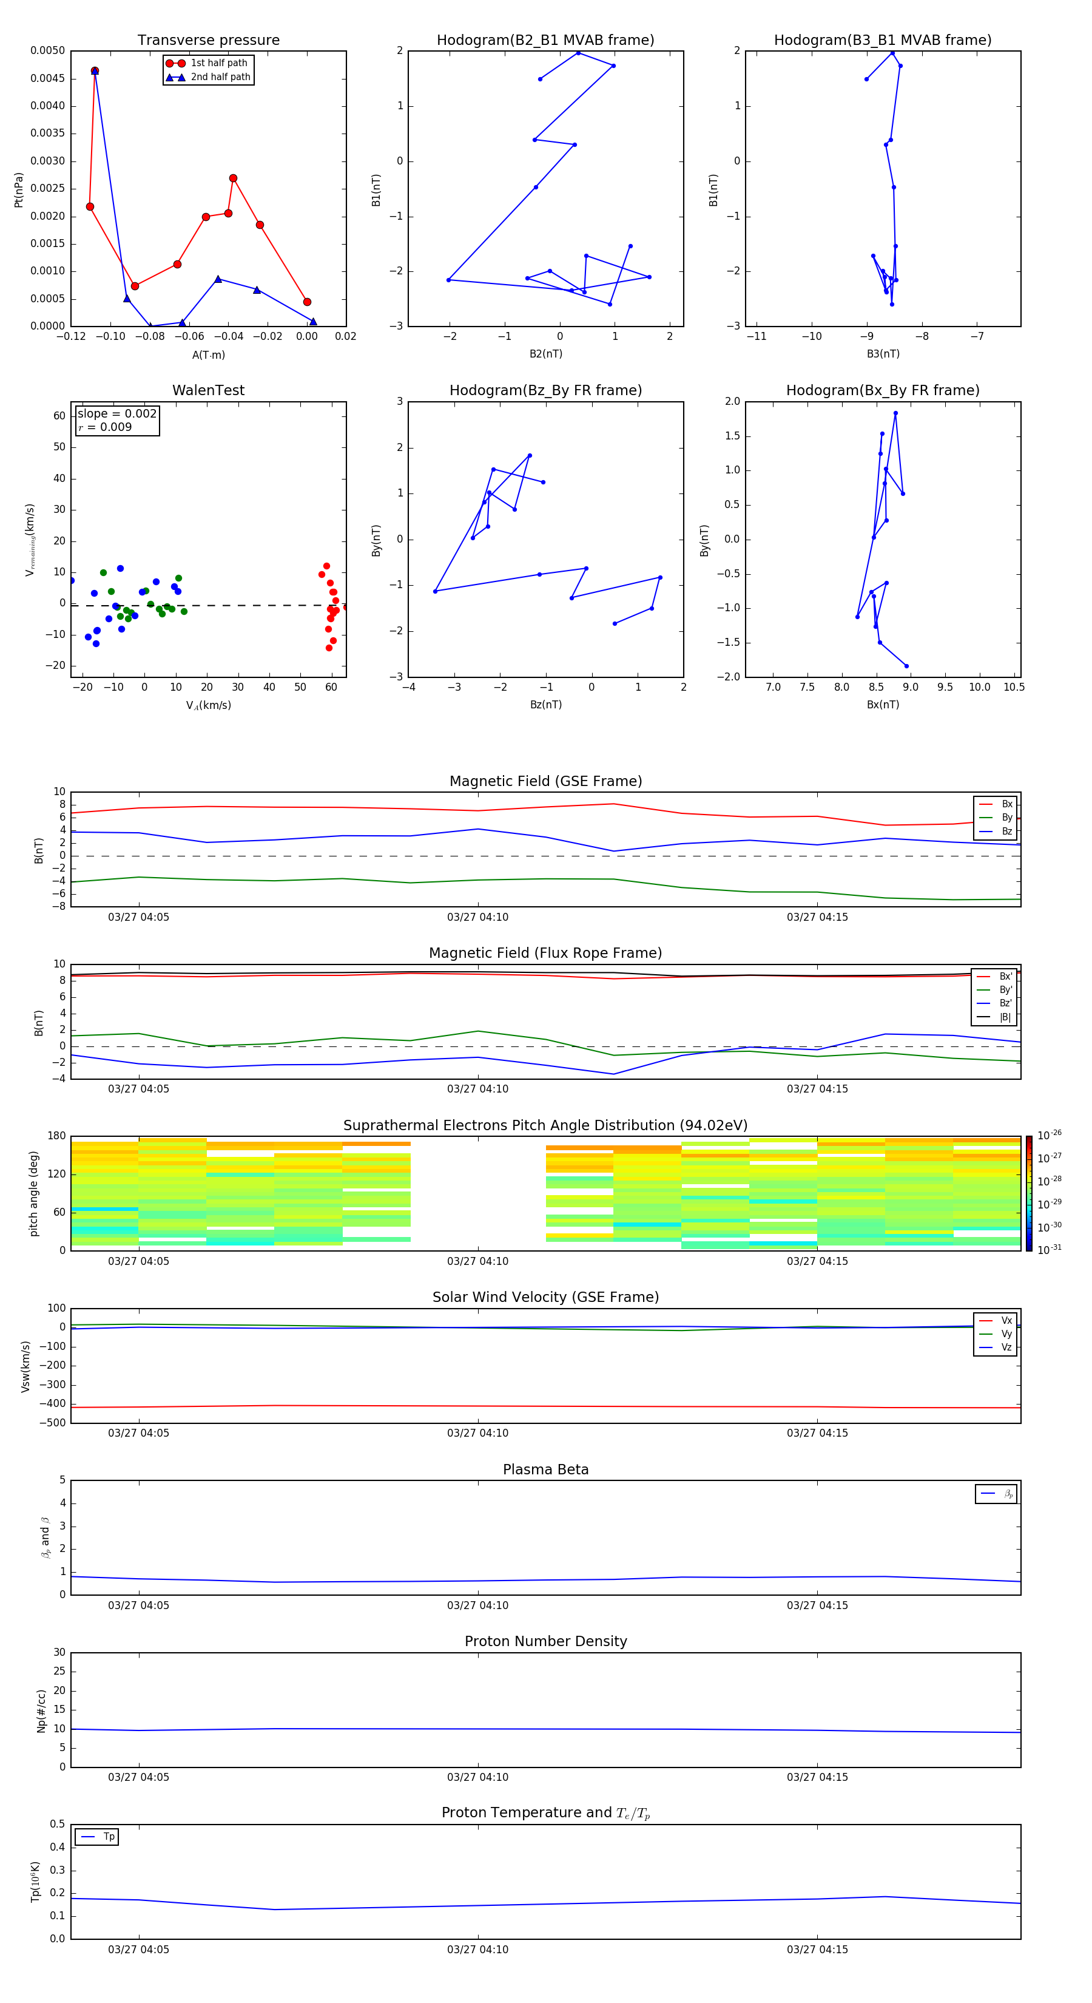Click 'Suprathermal Electrons Pitch Angle Distribution' title
This screenshot has height=2003, width=1092.
(545, 1126)
